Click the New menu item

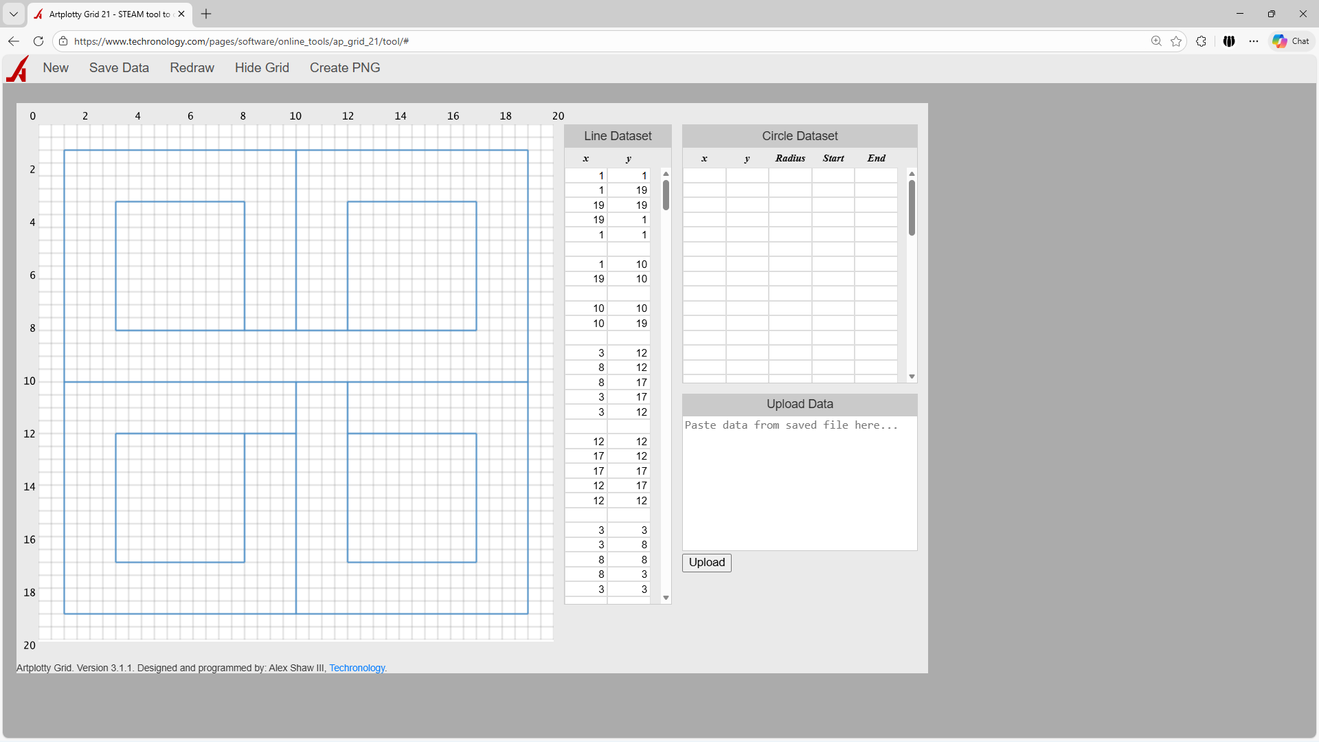[56, 68]
